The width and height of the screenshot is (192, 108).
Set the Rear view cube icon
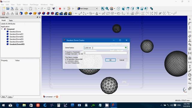[x=137, y=9]
